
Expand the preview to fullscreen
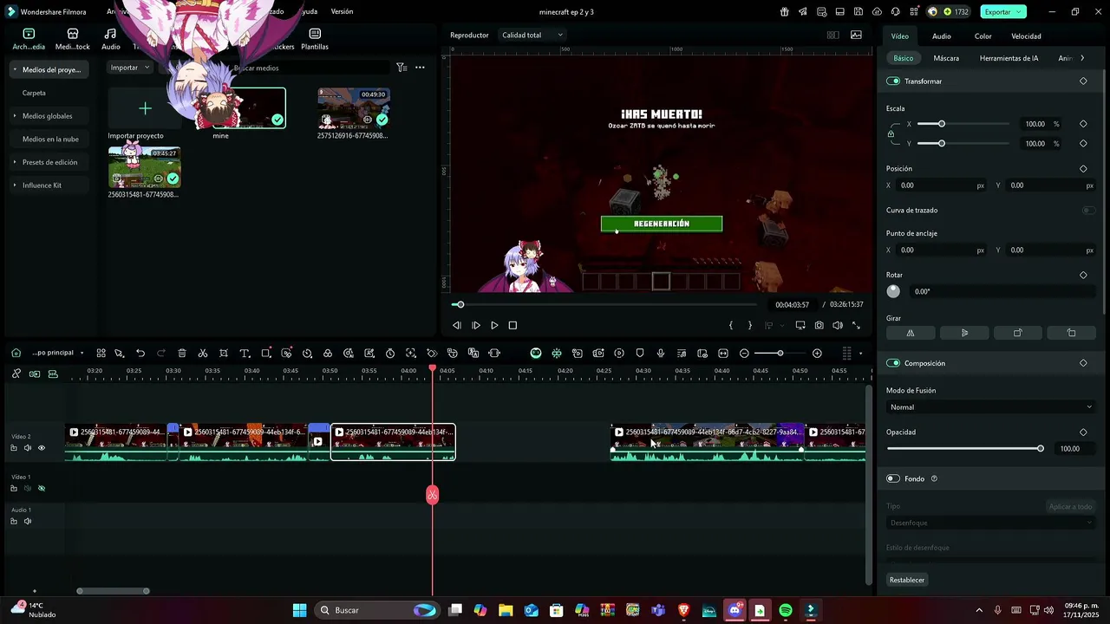click(x=857, y=326)
